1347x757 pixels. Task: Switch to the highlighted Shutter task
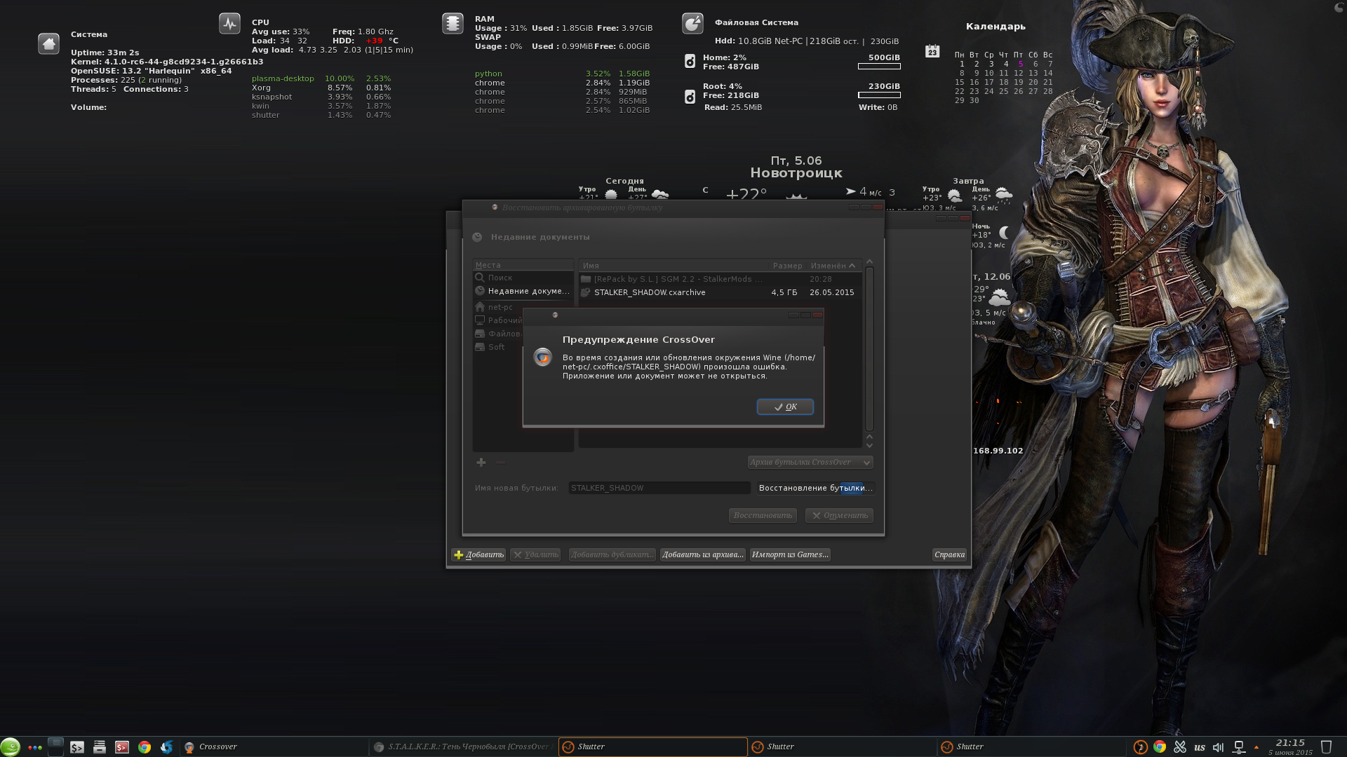point(653,747)
